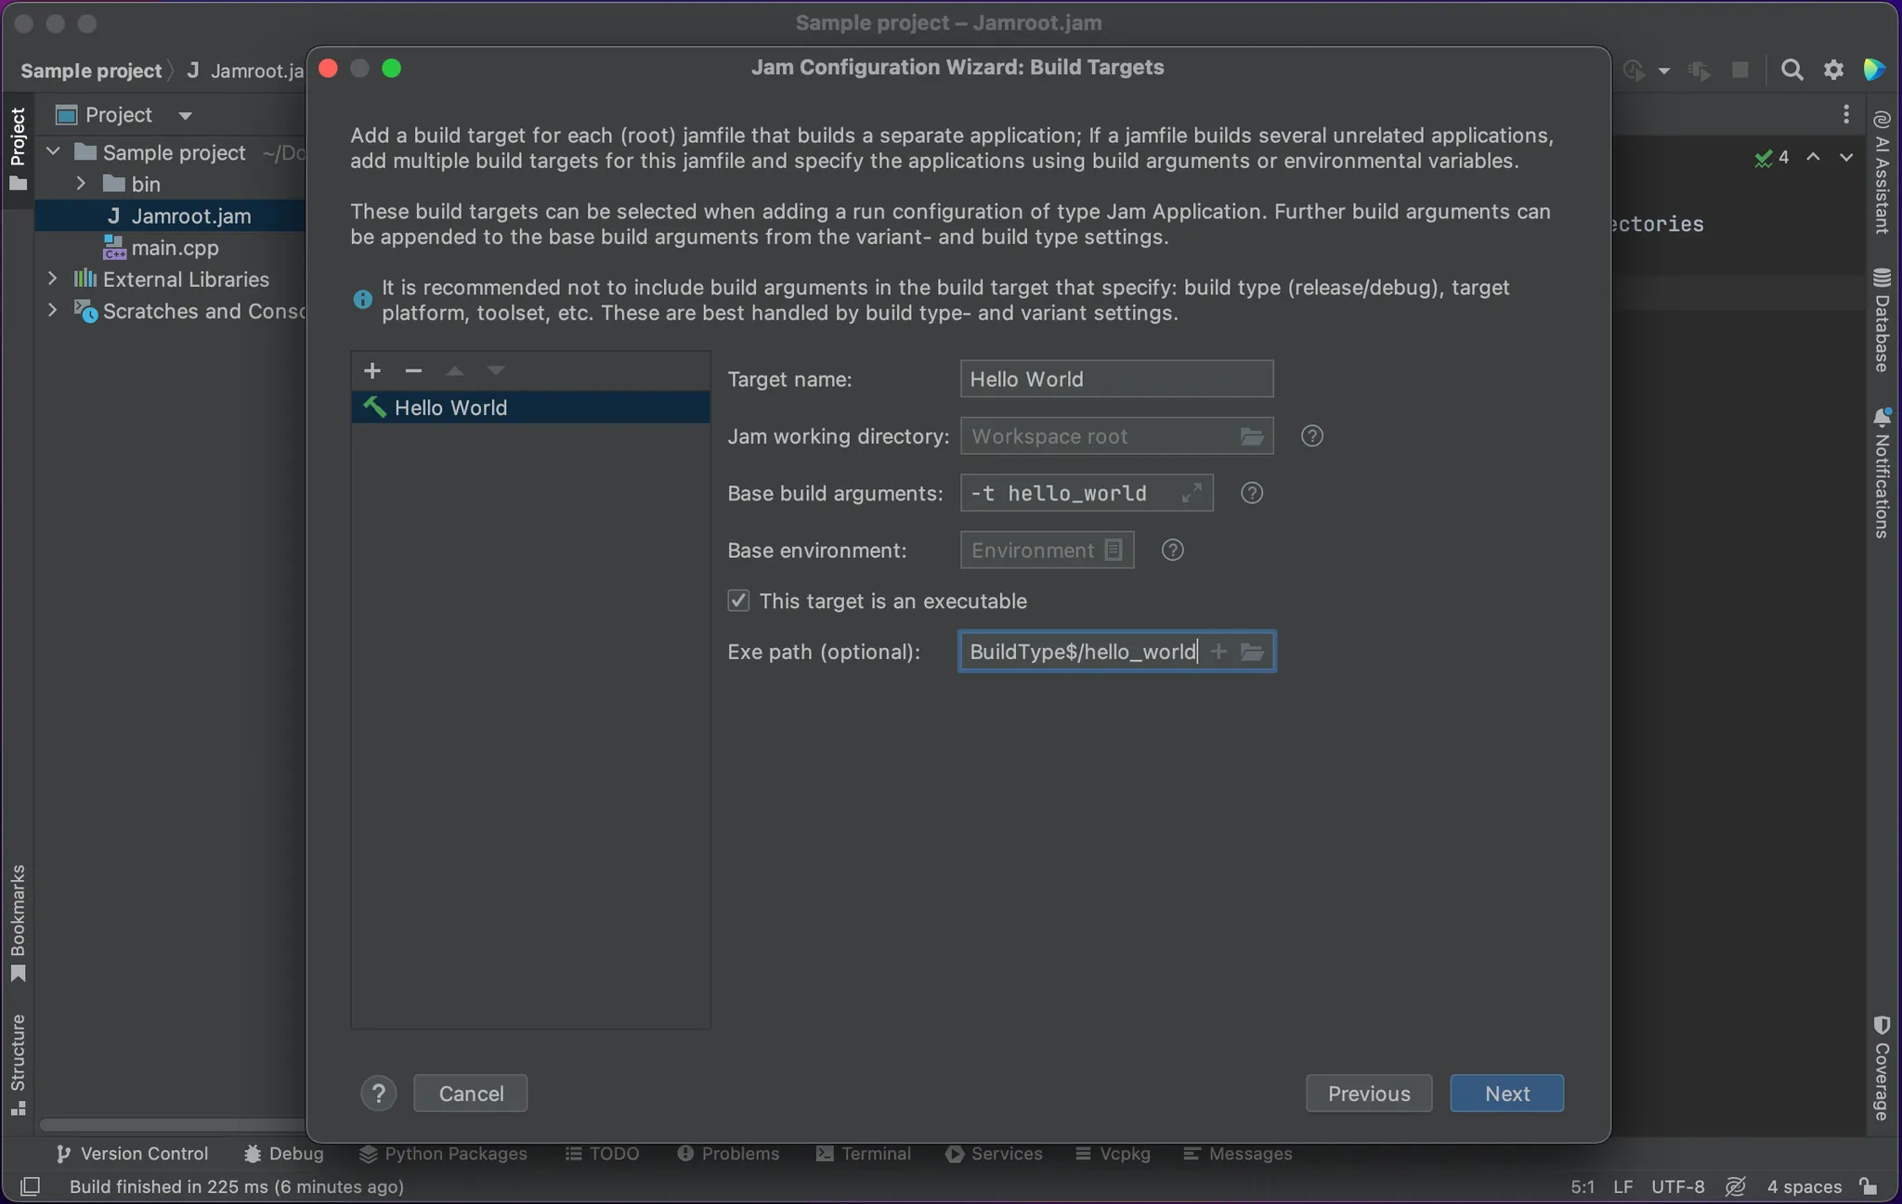This screenshot has width=1902, height=1204.
Task: Cancel the Jam Configuration Wizard
Action: 471,1094
